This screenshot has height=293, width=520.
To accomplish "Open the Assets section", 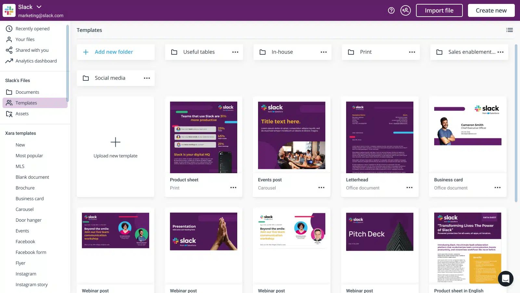I will point(22,114).
